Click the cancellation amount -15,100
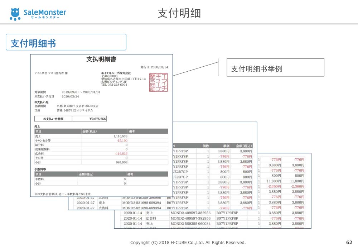The width and height of the screenshot is (358, 248). pos(122,140)
